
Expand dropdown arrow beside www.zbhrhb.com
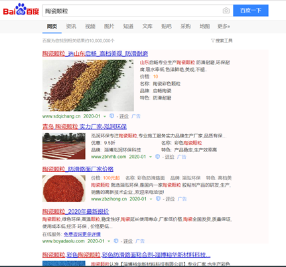[x=151, y=157]
